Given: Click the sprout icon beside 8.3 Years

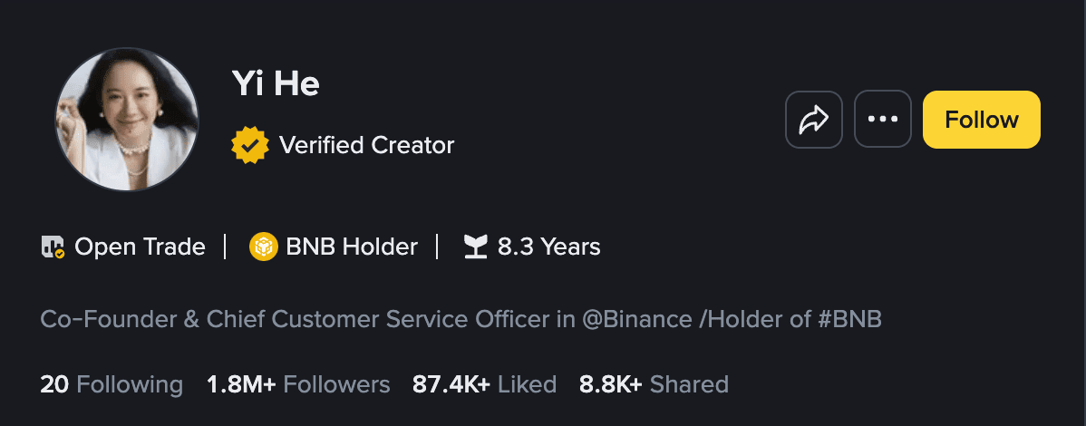Looking at the screenshot, I should [476, 247].
